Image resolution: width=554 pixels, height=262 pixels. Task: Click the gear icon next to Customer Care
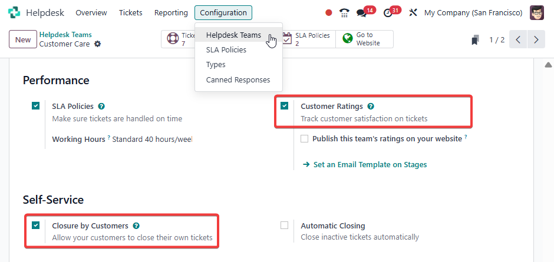[98, 44]
